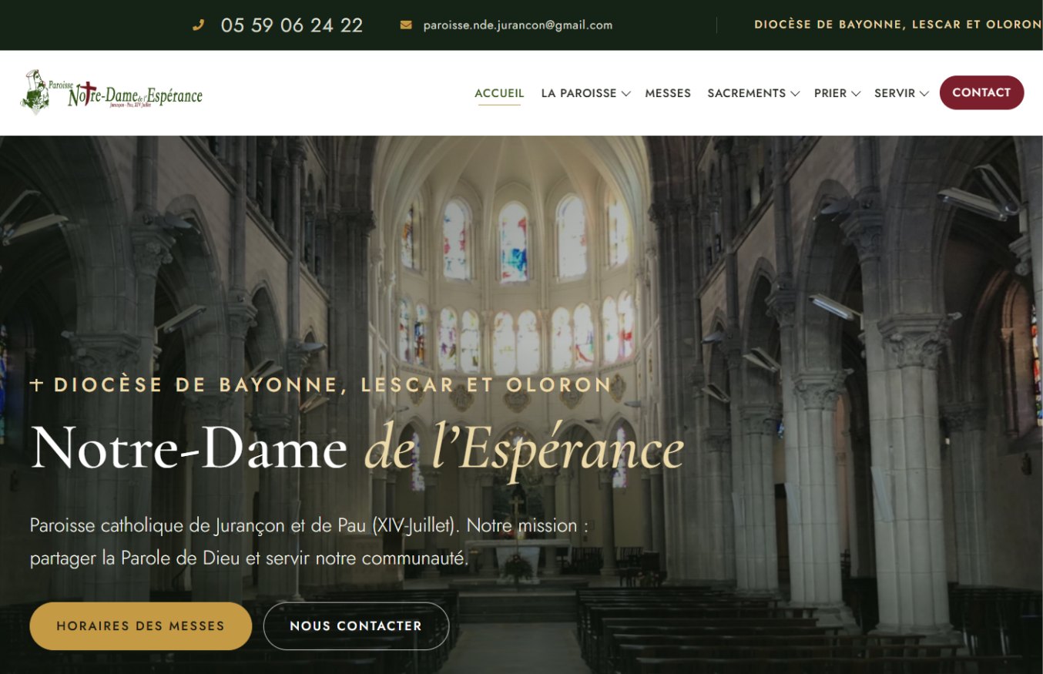Screen dimensions: 1043x674
Task: Open the Diocèse de Bayonne link in top bar
Action: coord(898,25)
